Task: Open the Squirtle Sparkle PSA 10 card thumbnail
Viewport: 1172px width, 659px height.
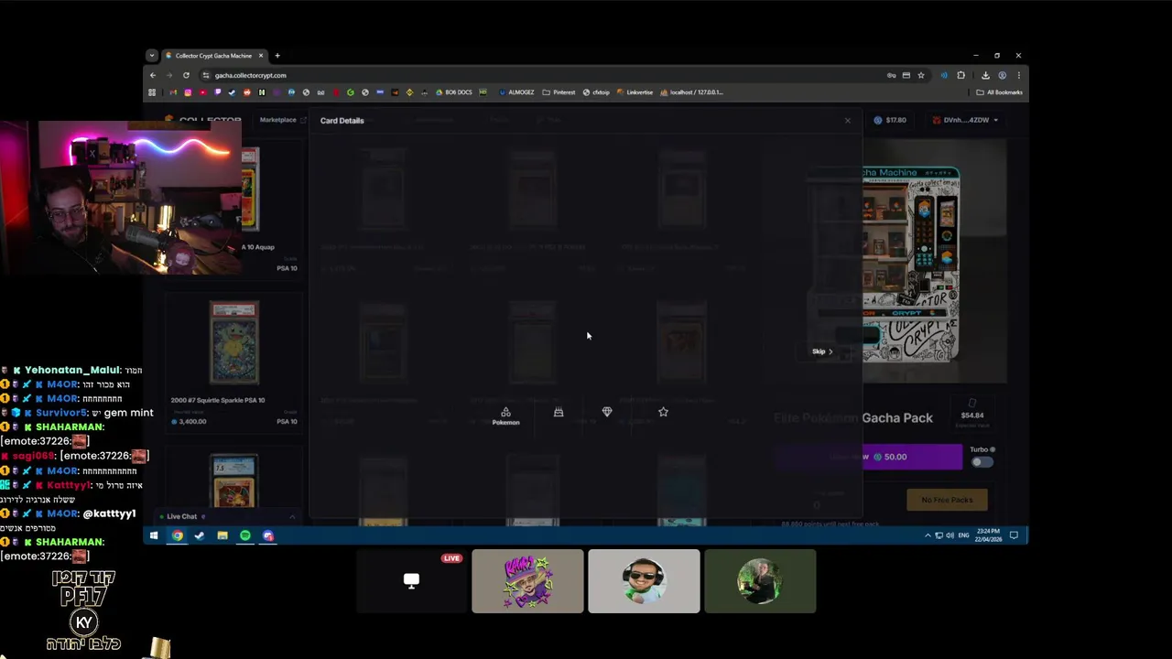Action: [234, 343]
